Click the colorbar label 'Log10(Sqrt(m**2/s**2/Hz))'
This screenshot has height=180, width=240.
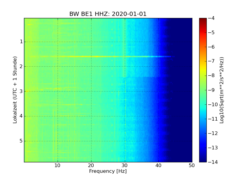(221, 90)
